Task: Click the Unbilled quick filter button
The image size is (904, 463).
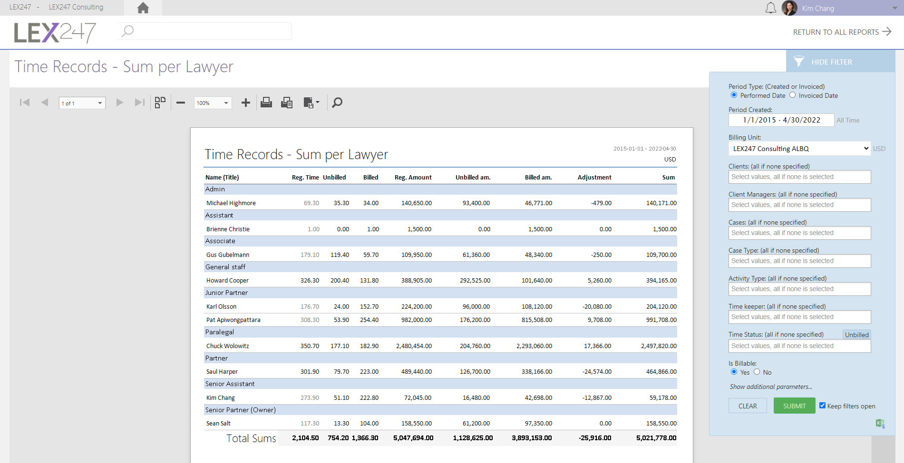Action: (856, 334)
